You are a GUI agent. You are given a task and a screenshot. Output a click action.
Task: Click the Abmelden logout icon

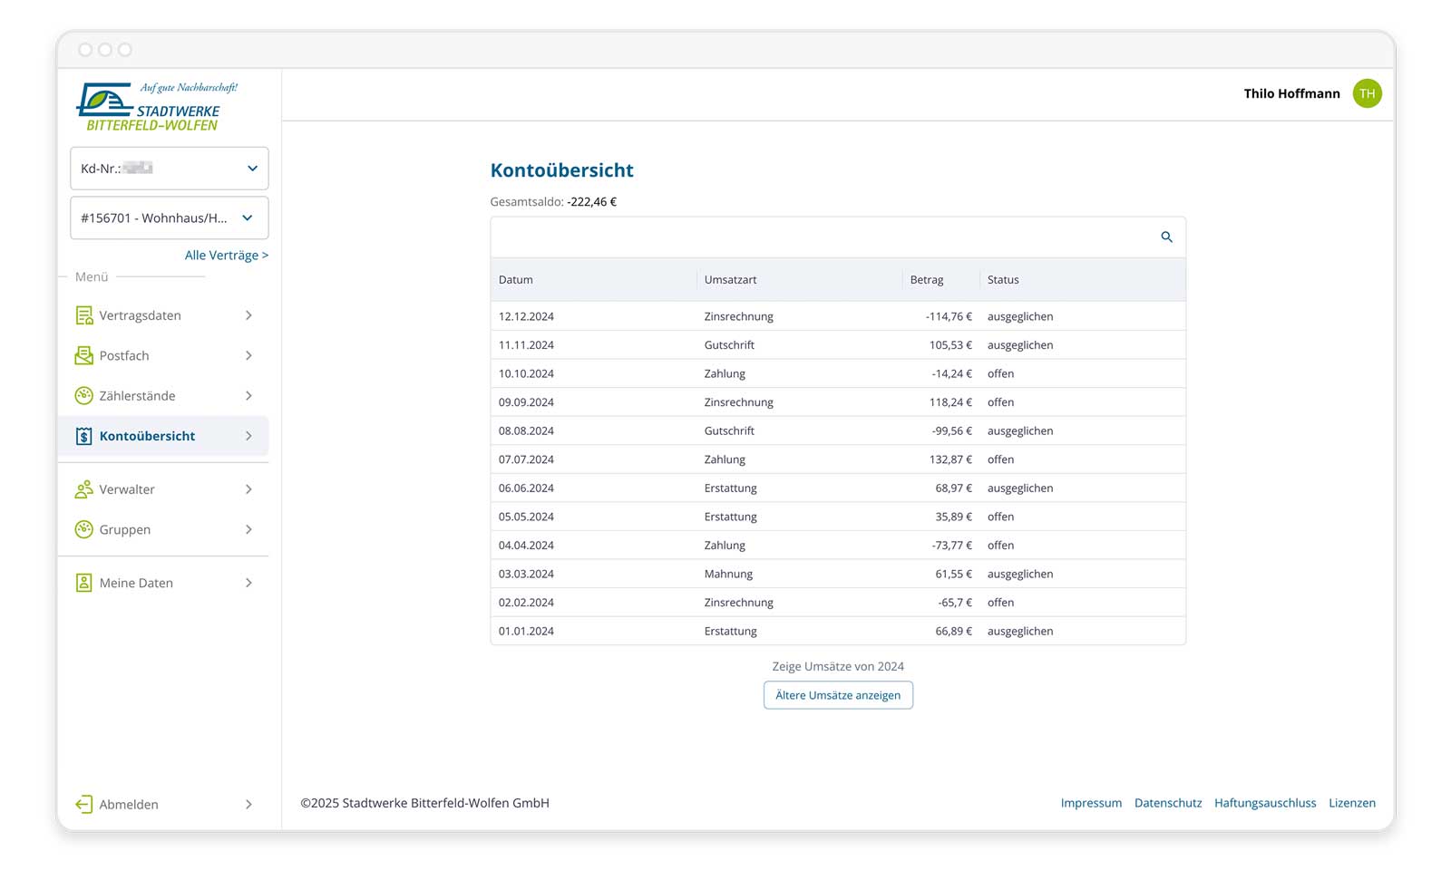83,804
